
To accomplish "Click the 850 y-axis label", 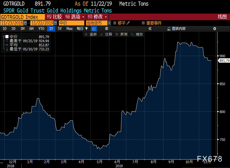I will pyautogui.click(x=222, y=84).
